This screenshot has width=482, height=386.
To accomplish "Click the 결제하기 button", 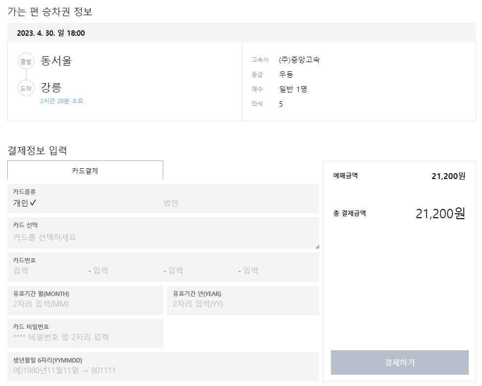I will 399,363.
